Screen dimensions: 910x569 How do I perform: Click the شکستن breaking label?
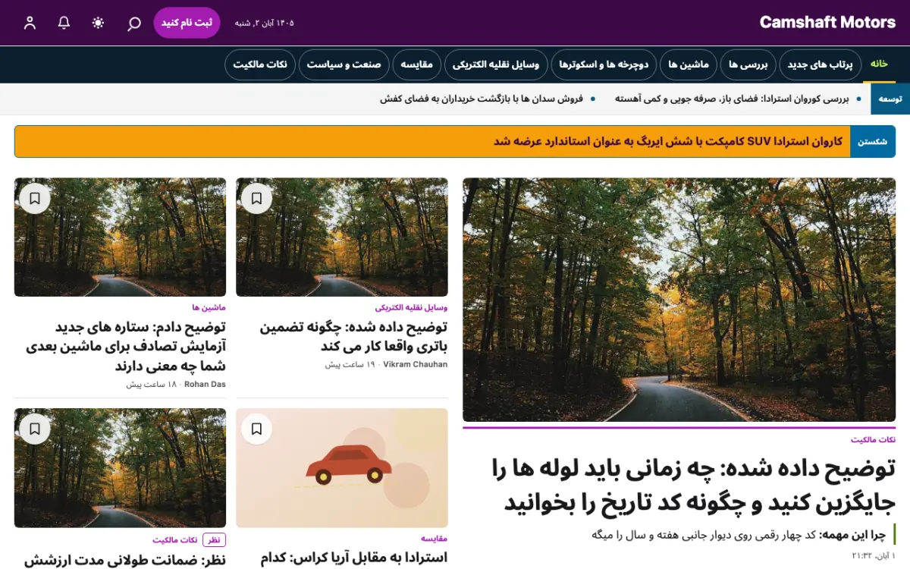(873, 142)
